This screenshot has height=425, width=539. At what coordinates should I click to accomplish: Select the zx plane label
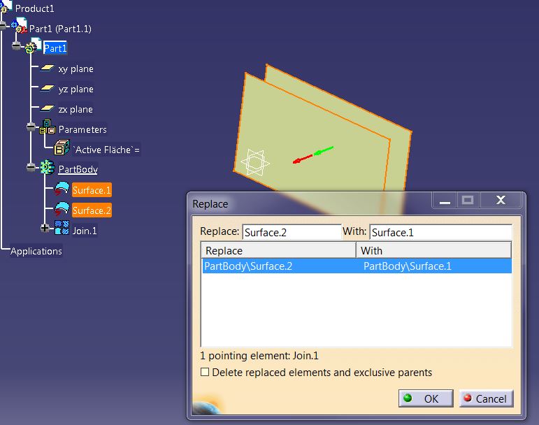pos(76,110)
